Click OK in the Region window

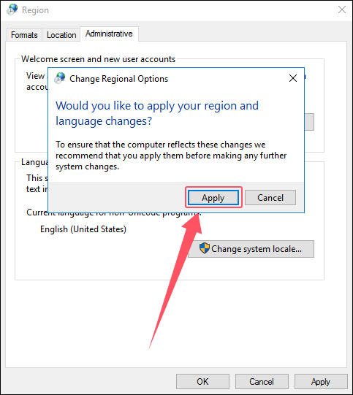tap(202, 381)
